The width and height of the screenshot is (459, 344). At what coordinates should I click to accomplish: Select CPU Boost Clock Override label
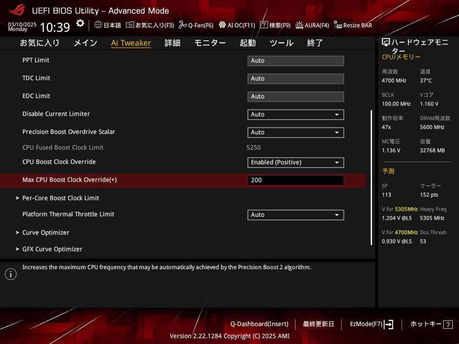tap(59, 162)
